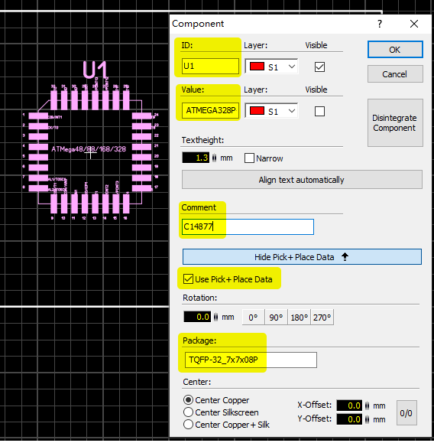Click the ID field containing U1
Screen dimensions: 434x443
[211, 66]
